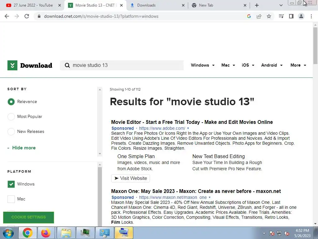
Task: Open the media control icon
Action: pos(281,16)
